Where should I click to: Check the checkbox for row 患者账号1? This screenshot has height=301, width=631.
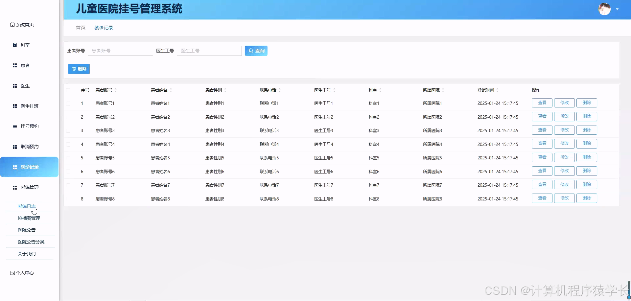[68, 103]
